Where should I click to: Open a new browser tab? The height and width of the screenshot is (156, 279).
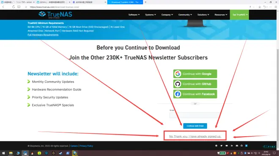coord(145,2)
